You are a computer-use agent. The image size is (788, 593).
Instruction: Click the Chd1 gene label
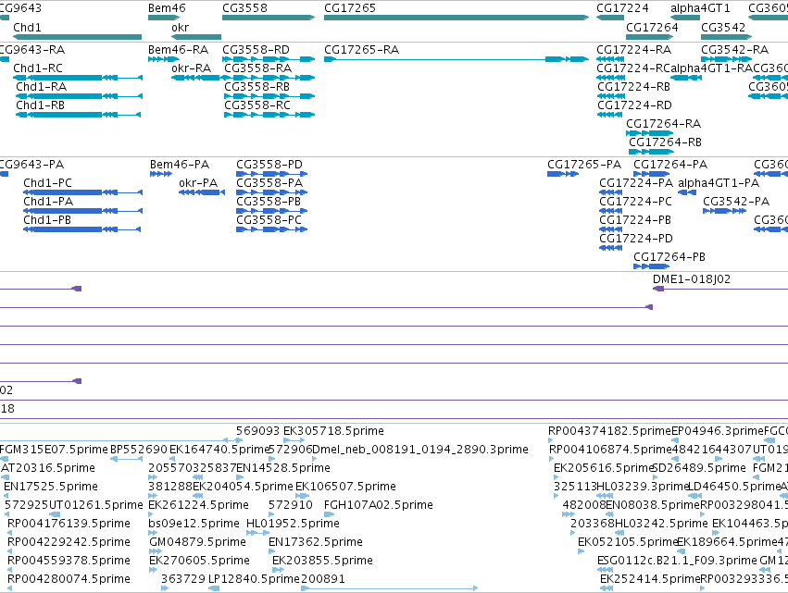[x=27, y=28]
